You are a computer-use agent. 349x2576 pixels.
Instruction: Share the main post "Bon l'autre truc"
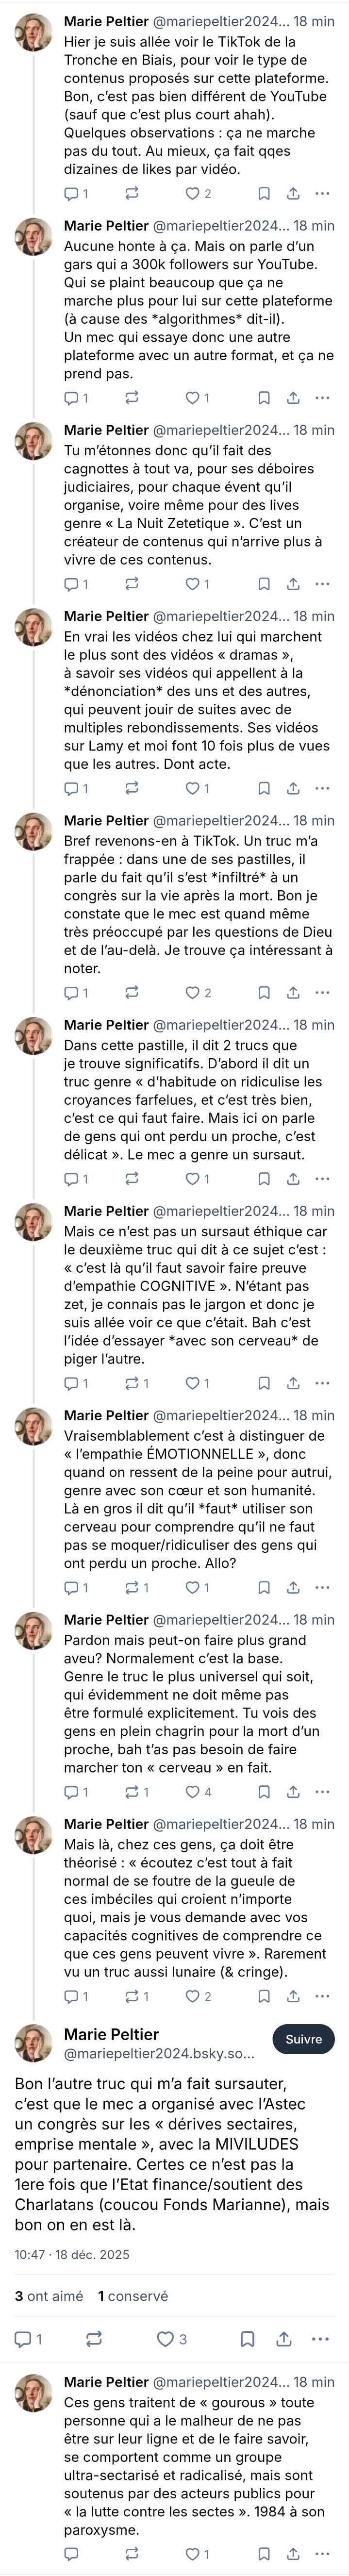pyautogui.click(x=284, y=2339)
